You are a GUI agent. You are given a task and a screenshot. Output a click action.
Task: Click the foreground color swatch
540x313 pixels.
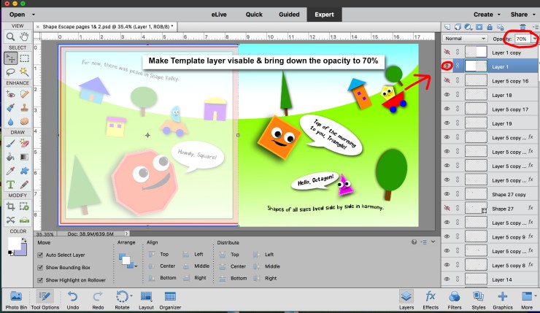click(x=13, y=241)
